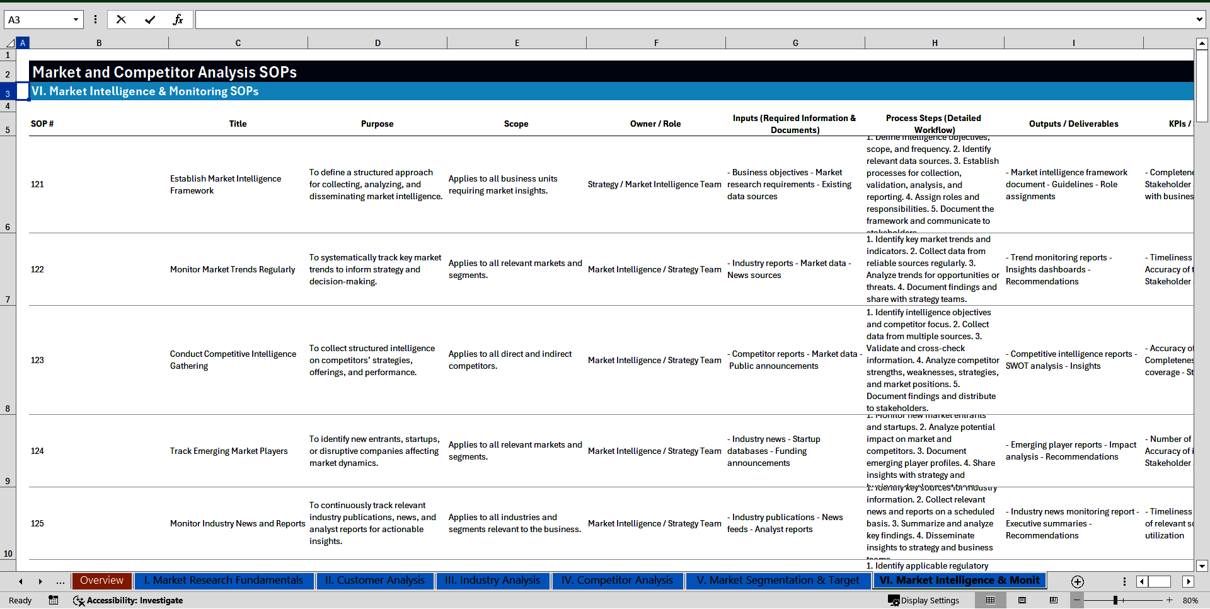Click Accessibility: Investigate in status bar
The image size is (1210, 609).
tap(128, 600)
